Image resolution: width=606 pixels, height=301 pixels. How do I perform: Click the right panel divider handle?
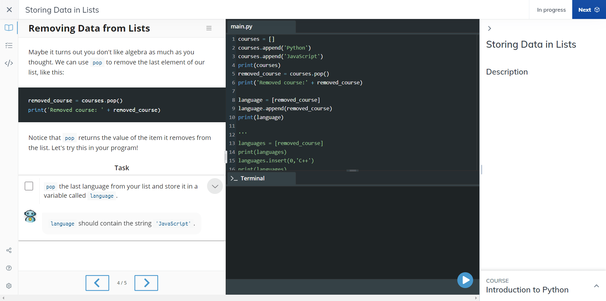(481, 170)
